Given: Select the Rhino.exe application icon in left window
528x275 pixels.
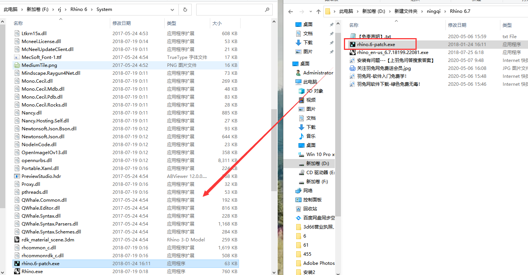Looking at the screenshot, I should click(x=17, y=272).
